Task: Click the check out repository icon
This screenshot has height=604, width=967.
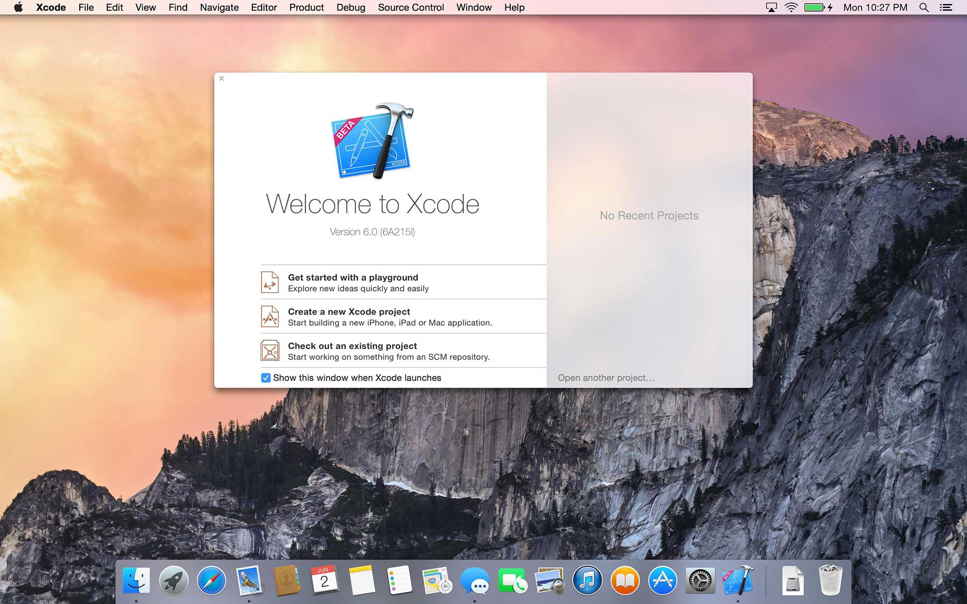Action: tap(270, 351)
